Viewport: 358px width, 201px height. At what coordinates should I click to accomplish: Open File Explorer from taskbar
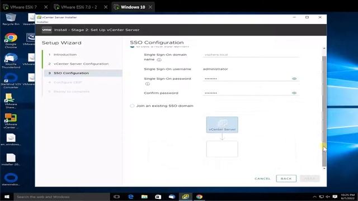click(x=144, y=197)
